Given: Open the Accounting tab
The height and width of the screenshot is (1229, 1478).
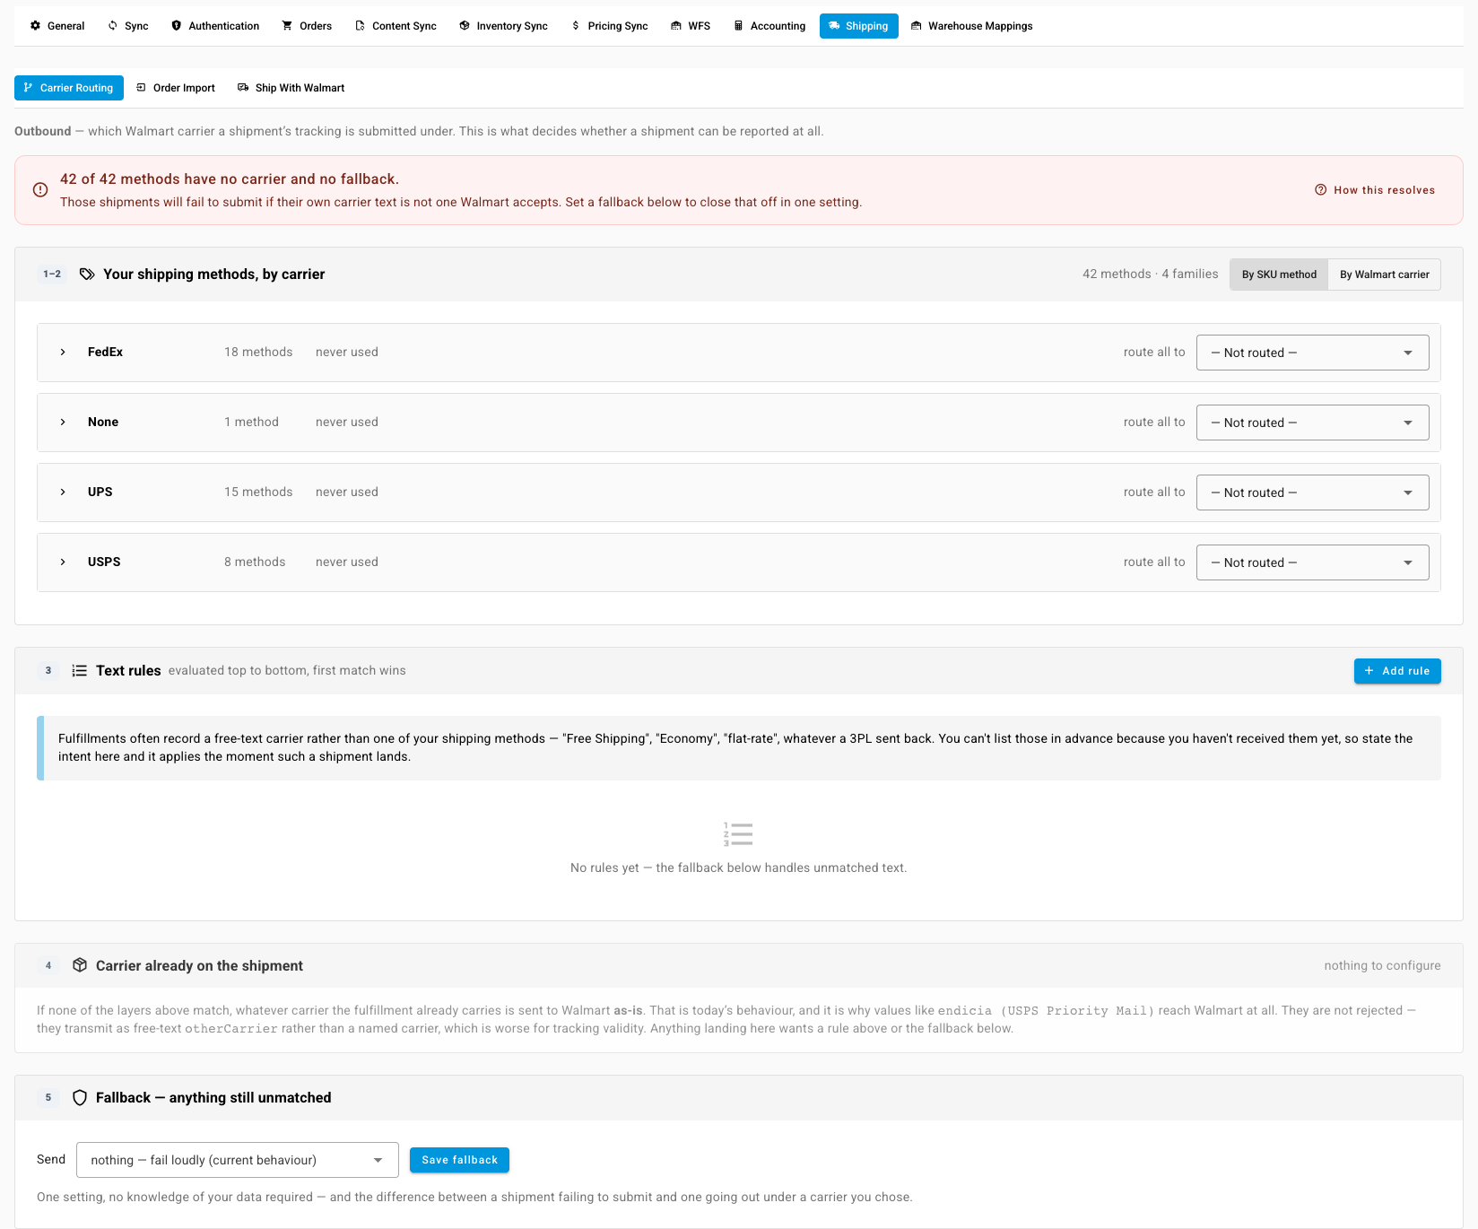Looking at the screenshot, I should coord(769,26).
